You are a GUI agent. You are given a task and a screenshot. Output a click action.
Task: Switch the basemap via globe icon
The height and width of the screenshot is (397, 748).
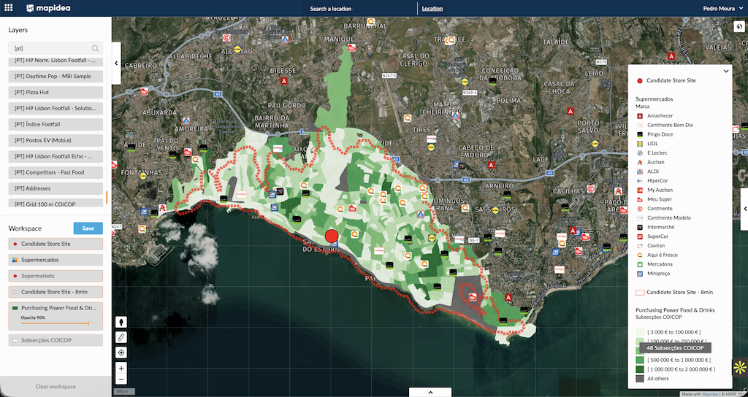point(738,26)
